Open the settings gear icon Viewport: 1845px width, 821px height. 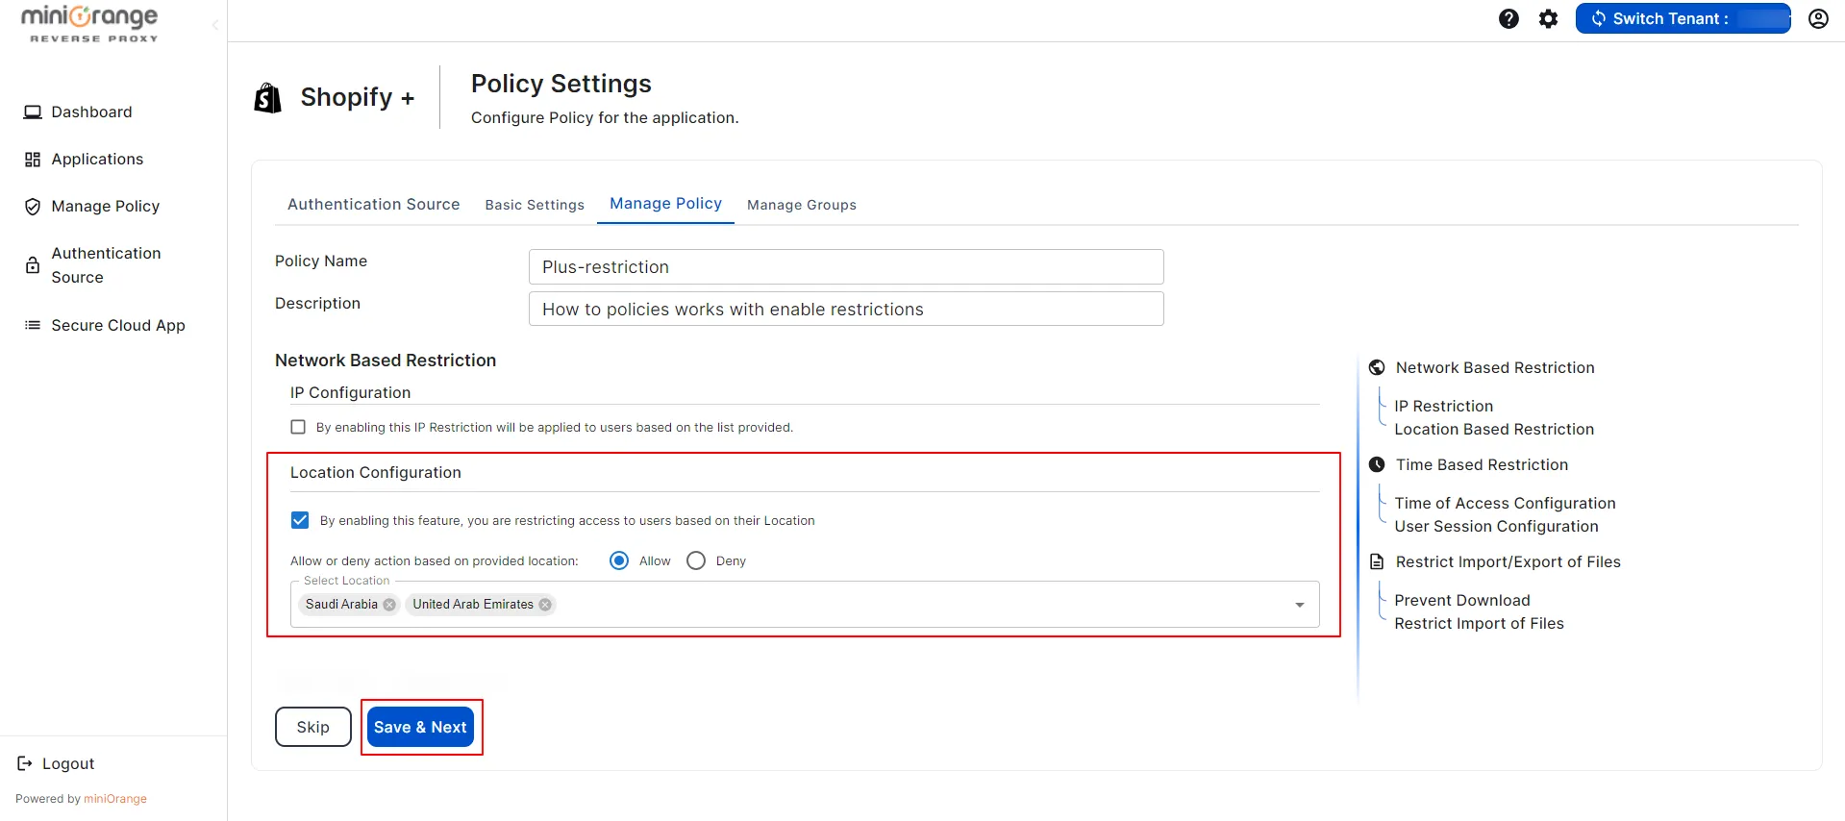[x=1548, y=18]
